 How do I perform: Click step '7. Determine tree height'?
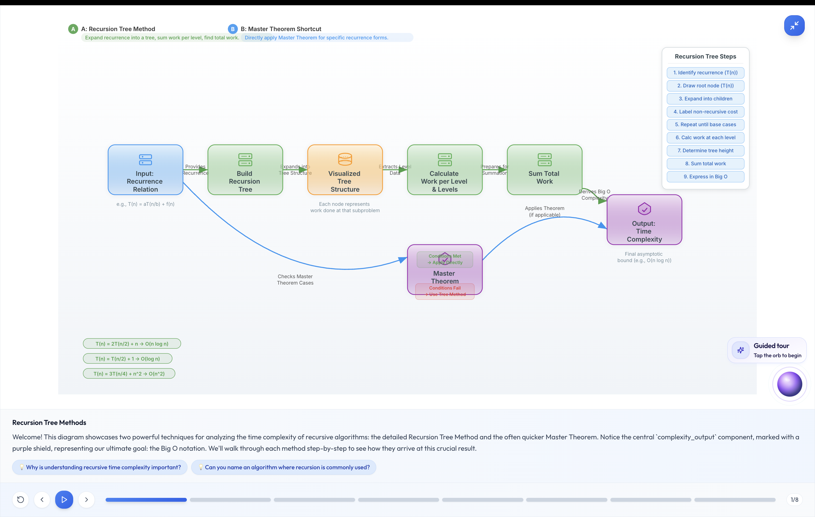tap(705, 150)
